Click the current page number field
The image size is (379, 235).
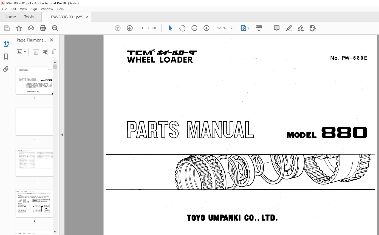pos(142,28)
